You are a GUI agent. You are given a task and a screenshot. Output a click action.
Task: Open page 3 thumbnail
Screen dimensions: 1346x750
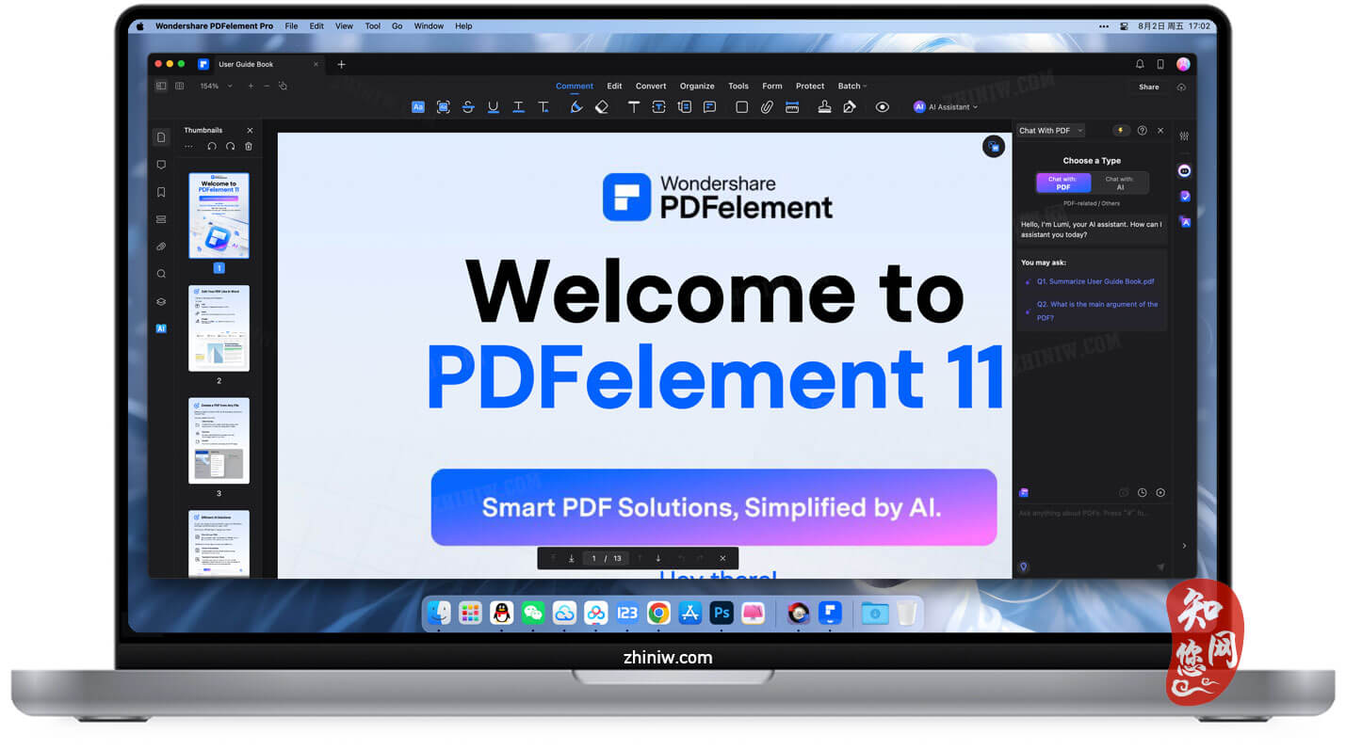point(219,440)
